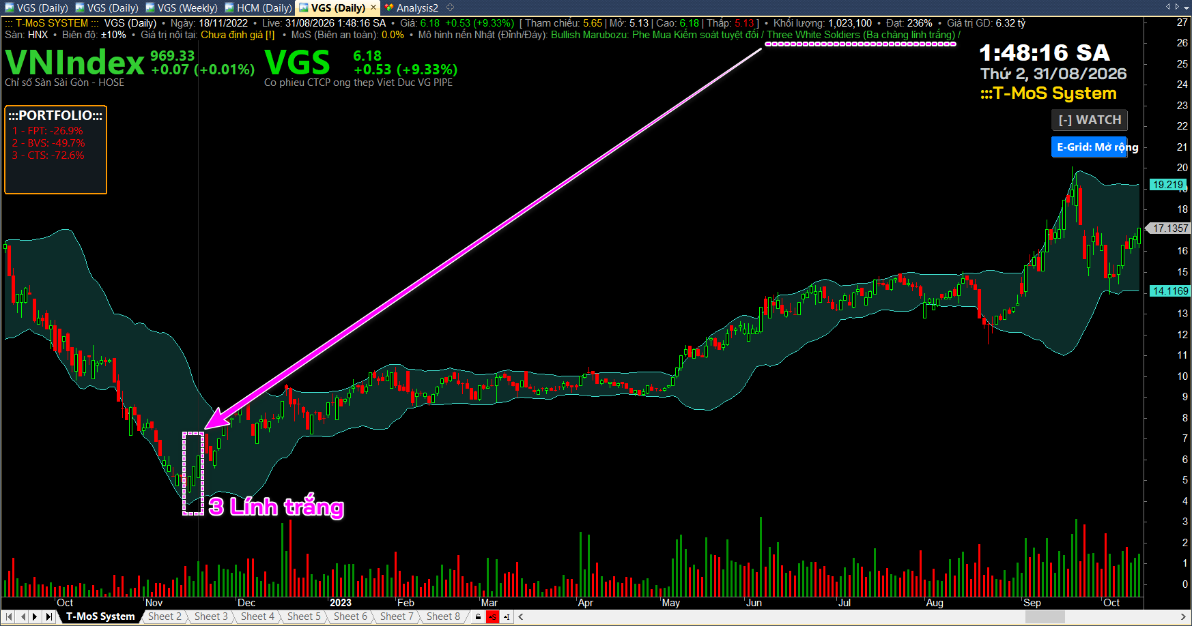Switch to the HCM (Daily) tab

click(258, 8)
